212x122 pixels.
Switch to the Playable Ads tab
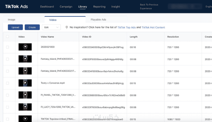click(98, 20)
